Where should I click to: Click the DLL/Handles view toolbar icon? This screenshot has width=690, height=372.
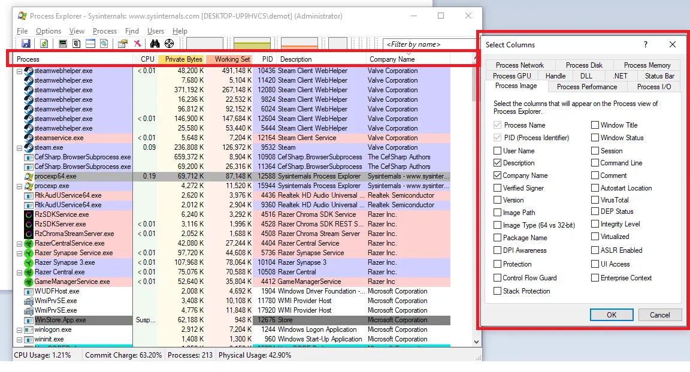[104, 44]
